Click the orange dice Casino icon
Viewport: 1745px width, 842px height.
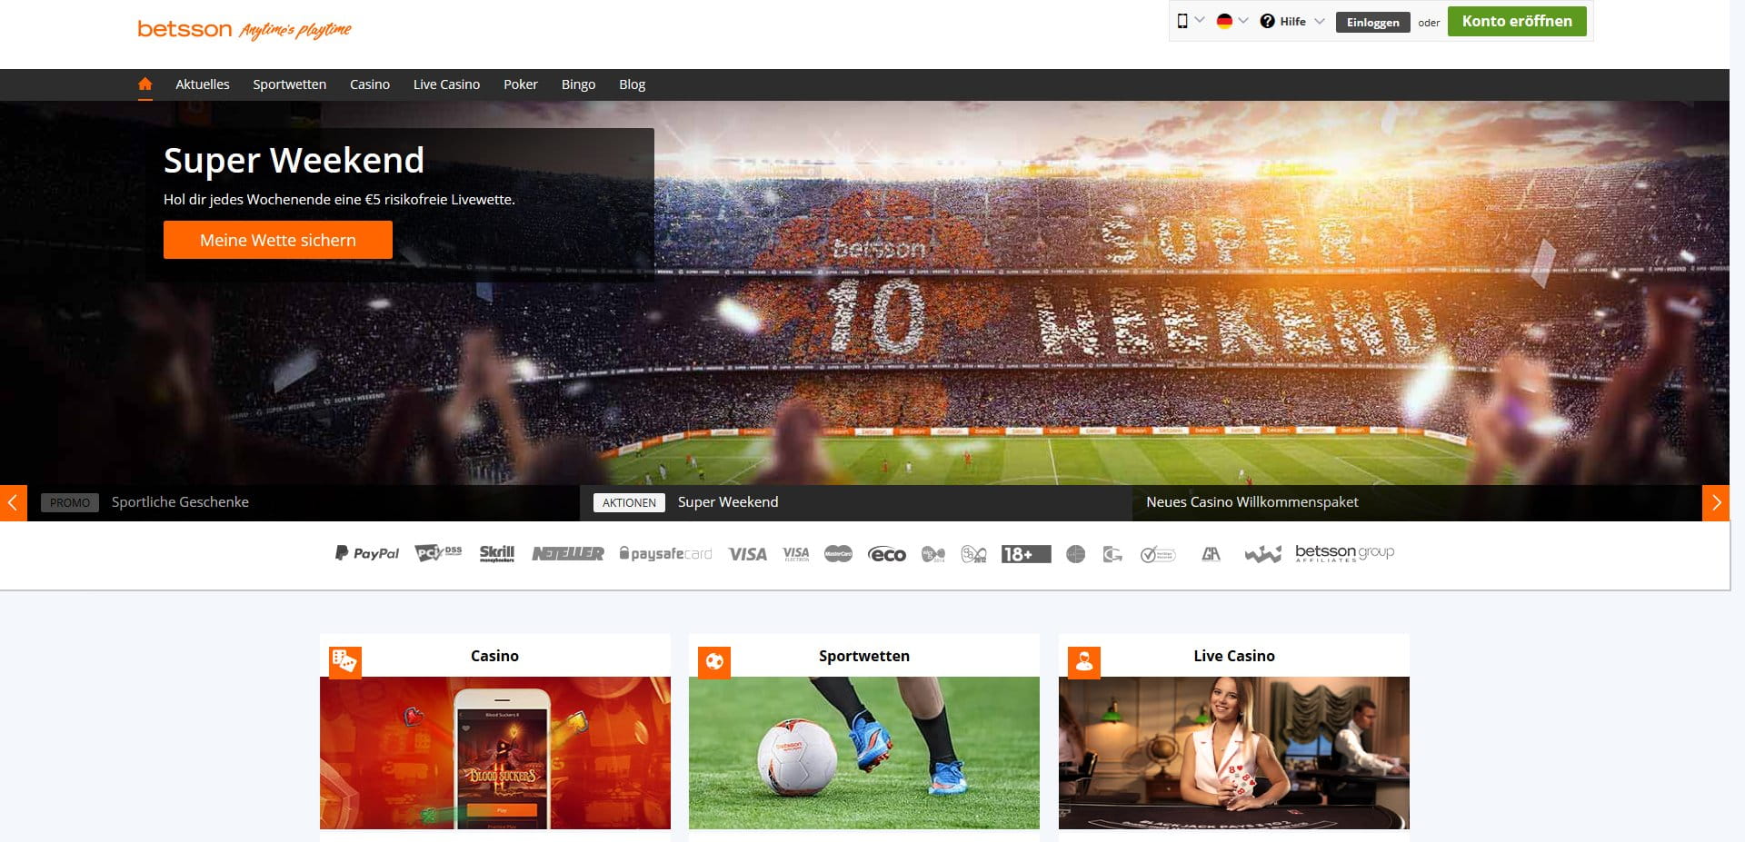(x=344, y=661)
